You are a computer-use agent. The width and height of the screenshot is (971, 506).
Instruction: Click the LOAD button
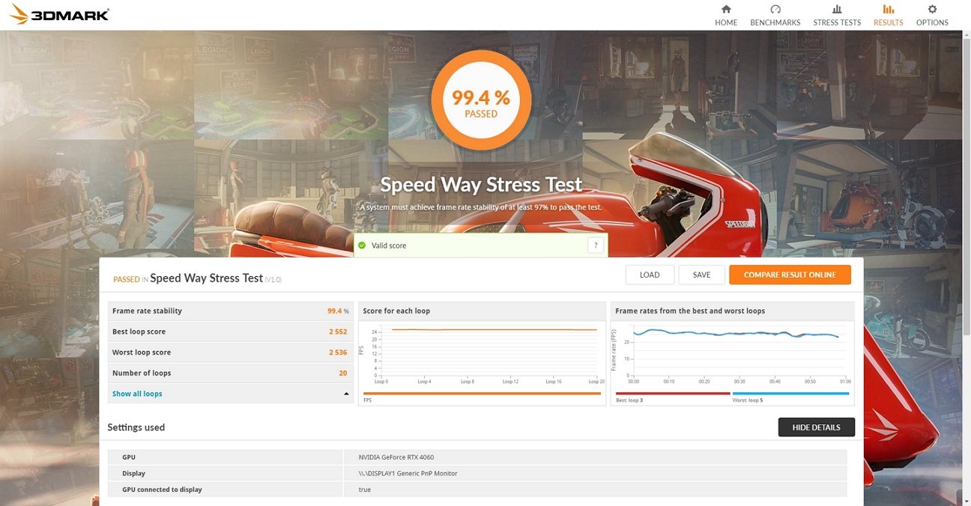tap(650, 275)
